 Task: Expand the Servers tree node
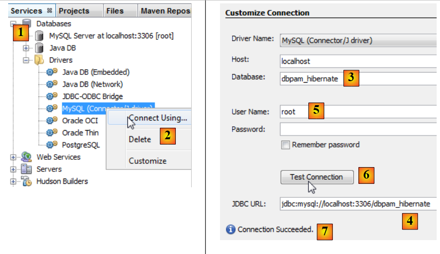pyautogui.click(x=12, y=169)
